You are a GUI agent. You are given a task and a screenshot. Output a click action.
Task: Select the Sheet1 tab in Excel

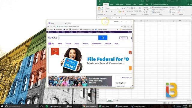point(110,100)
